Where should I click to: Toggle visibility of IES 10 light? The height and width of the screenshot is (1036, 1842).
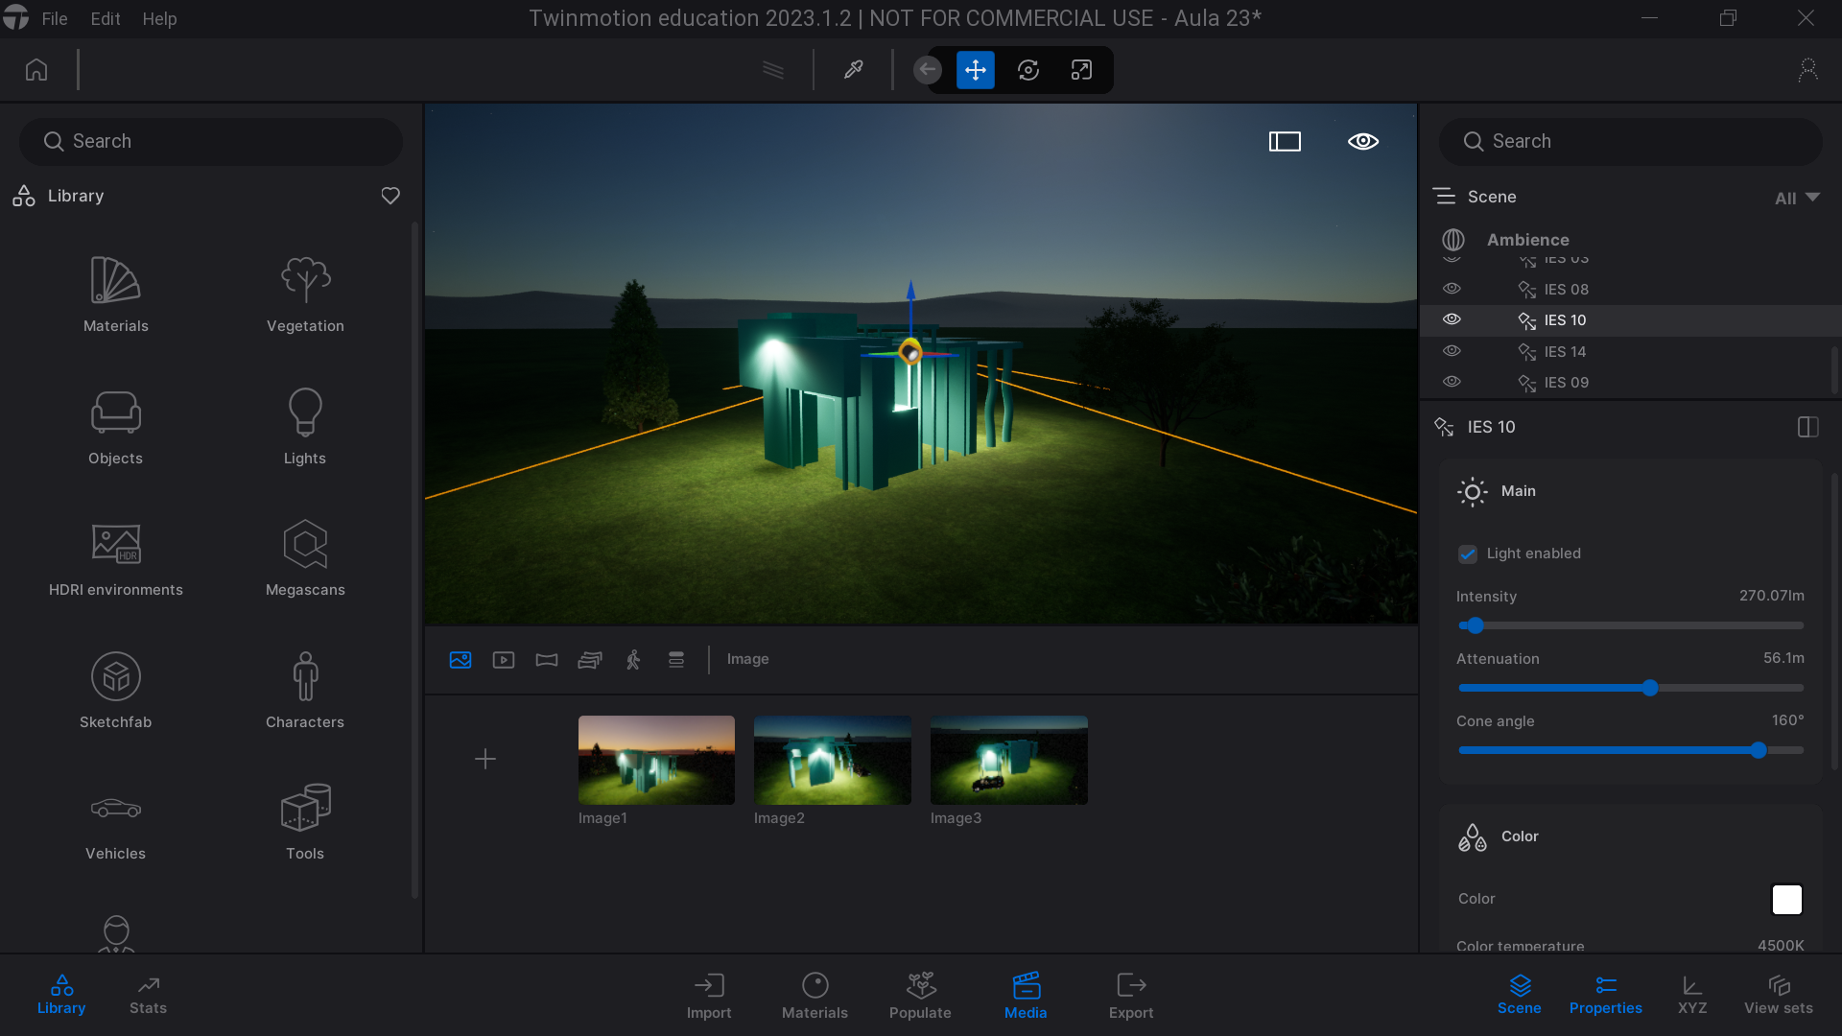(1452, 318)
